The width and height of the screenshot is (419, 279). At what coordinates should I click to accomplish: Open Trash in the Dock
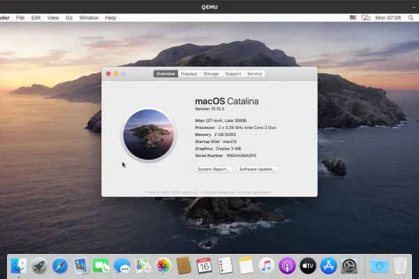click(x=400, y=266)
